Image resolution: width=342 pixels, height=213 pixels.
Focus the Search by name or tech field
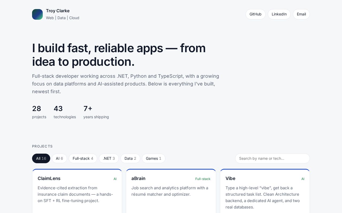pyautogui.click(x=273, y=158)
